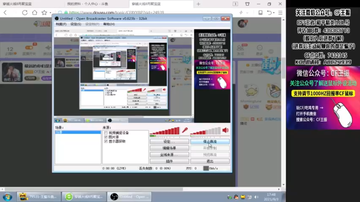Toggle the 视频捕捉设备 source checkbox
The width and height of the screenshot is (360, 202).
(106, 133)
